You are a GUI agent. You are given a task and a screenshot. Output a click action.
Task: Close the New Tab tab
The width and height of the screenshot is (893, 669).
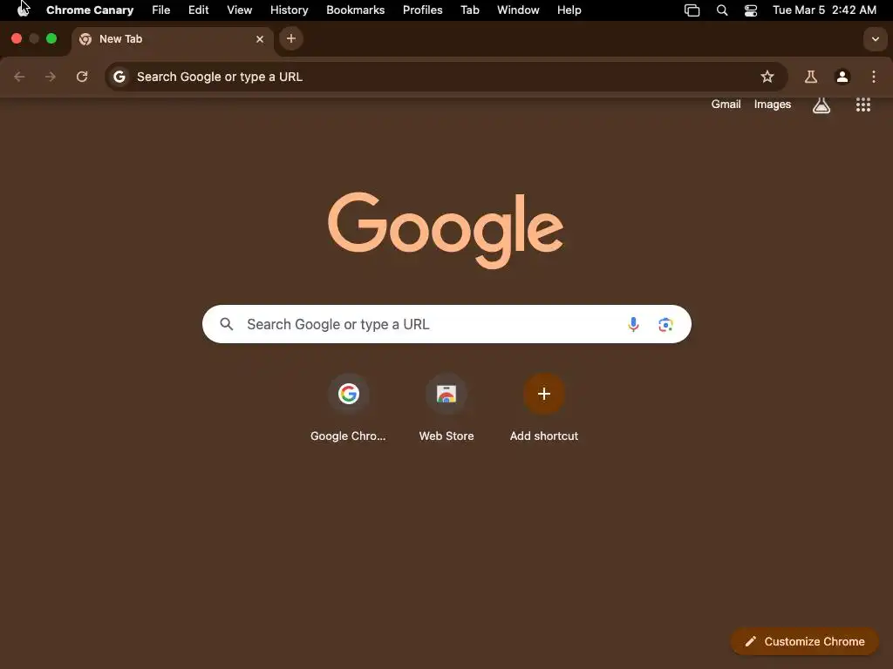(x=260, y=38)
